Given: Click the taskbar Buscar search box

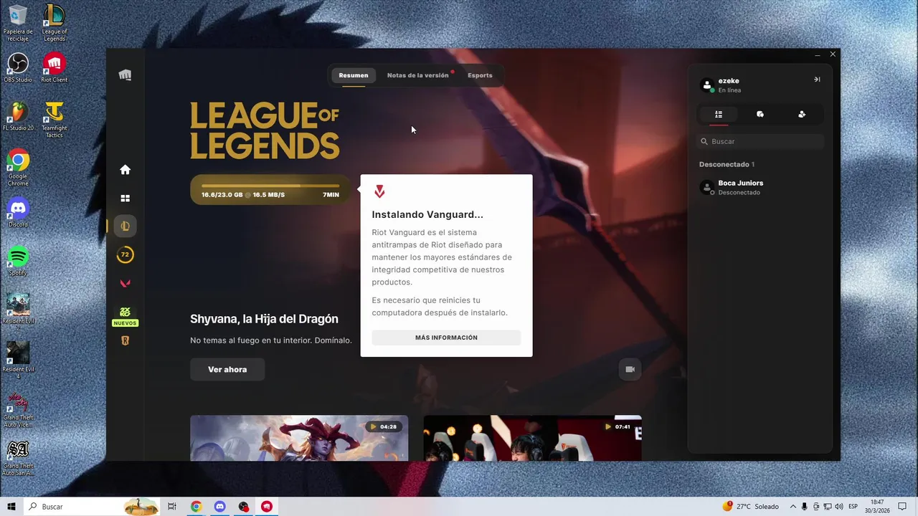Looking at the screenshot, I should pos(92,507).
